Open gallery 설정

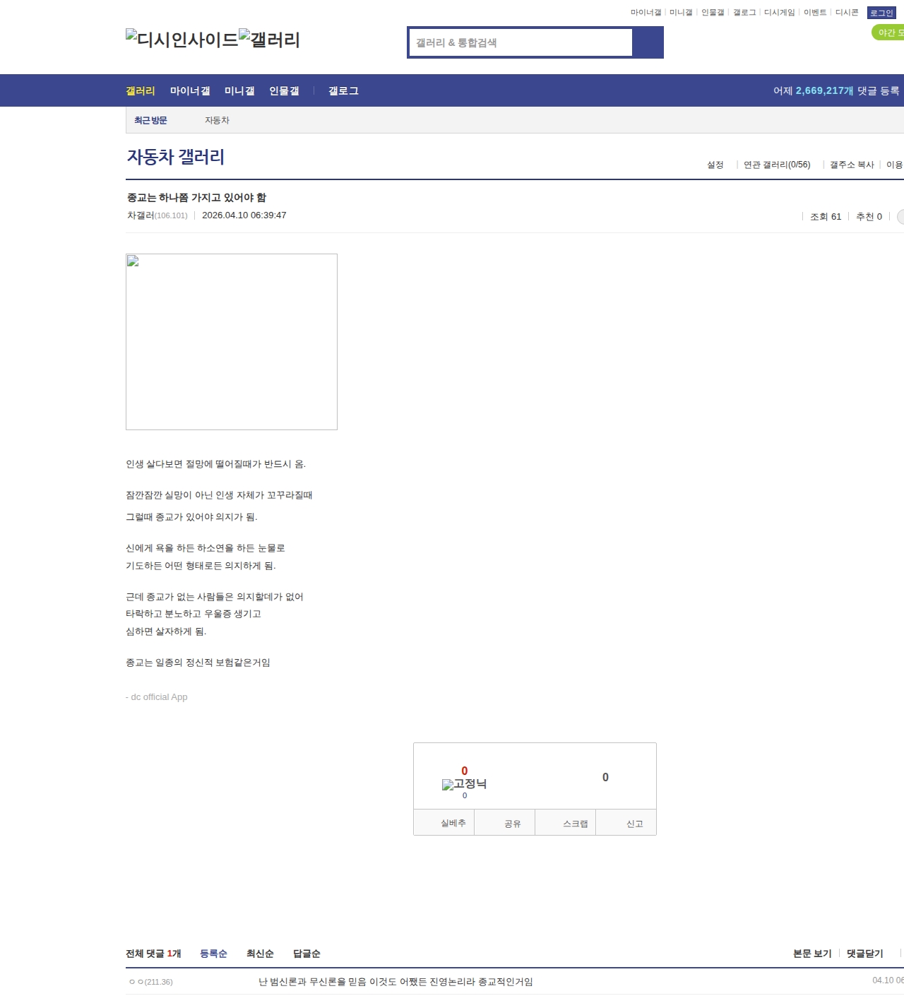[x=715, y=165]
